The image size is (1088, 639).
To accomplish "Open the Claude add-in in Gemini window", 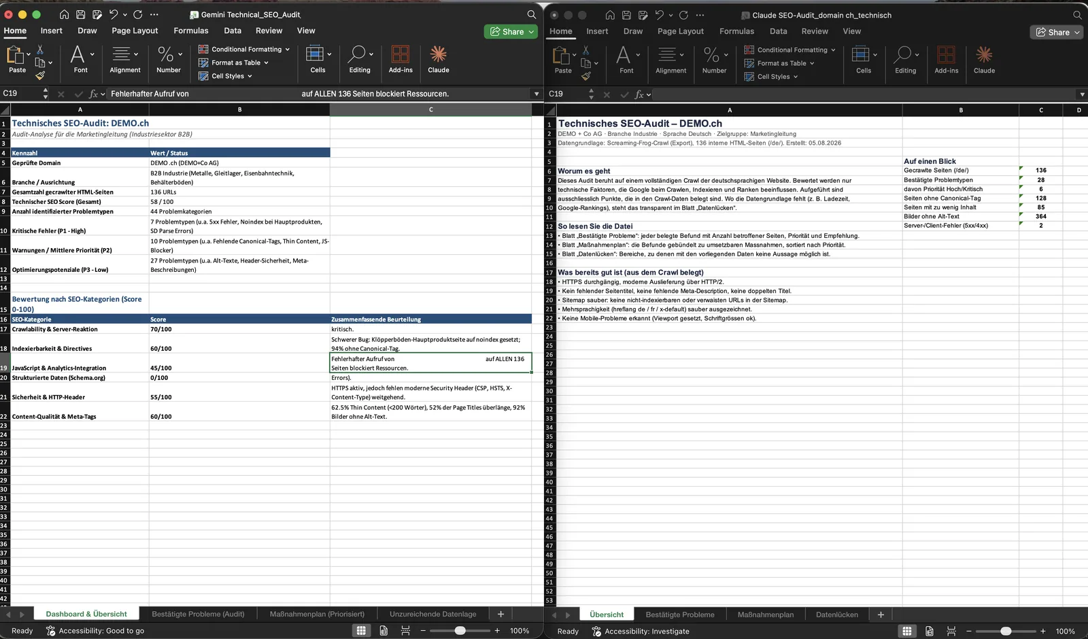I will click(x=439, y=58).
